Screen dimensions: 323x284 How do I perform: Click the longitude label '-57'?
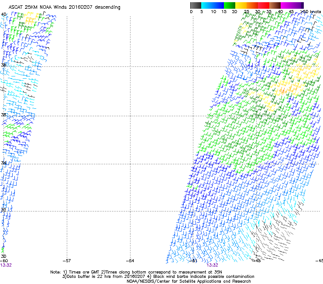point(67,261)
